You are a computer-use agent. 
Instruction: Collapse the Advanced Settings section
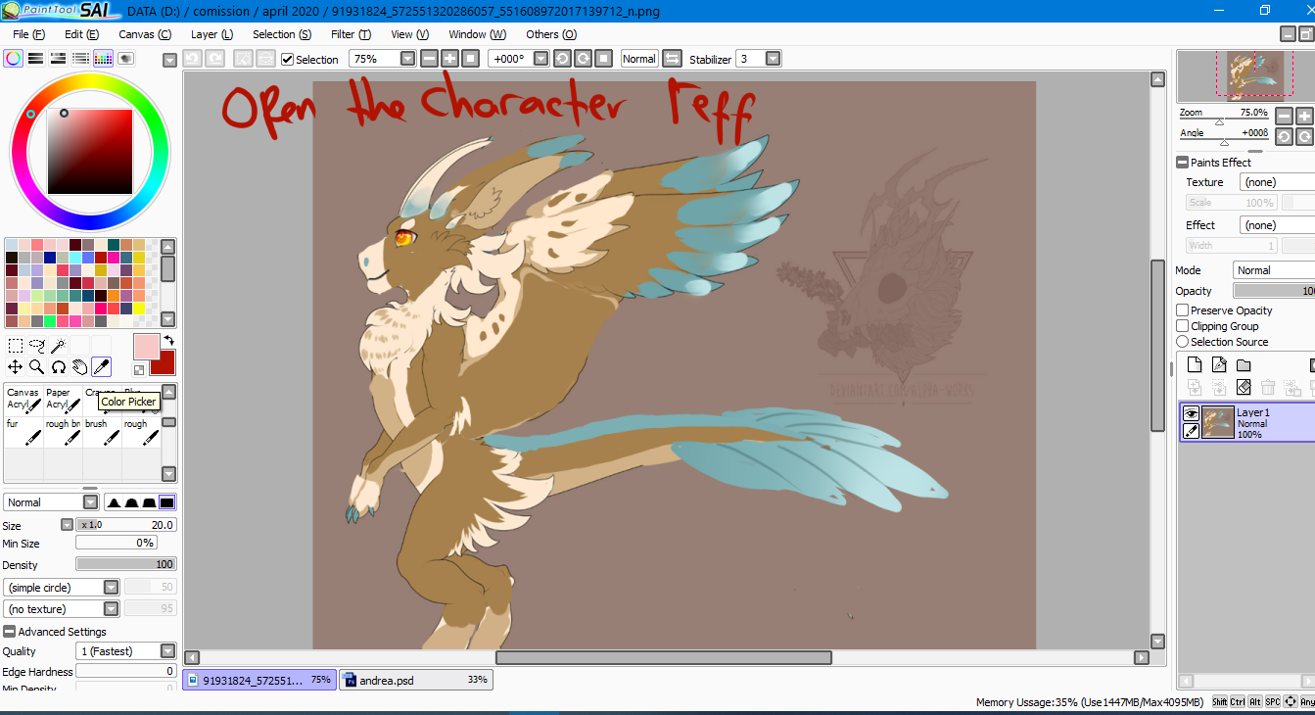point(10,632)
